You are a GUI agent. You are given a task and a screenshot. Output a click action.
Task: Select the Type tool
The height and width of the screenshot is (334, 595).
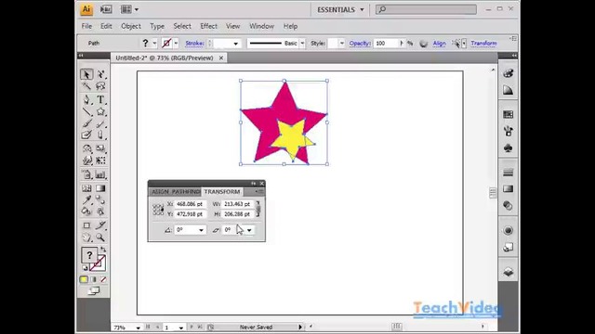100,99
